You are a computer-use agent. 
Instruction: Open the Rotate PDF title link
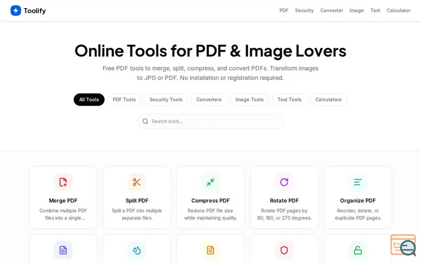pyautogui.click(x=284, y=200)
